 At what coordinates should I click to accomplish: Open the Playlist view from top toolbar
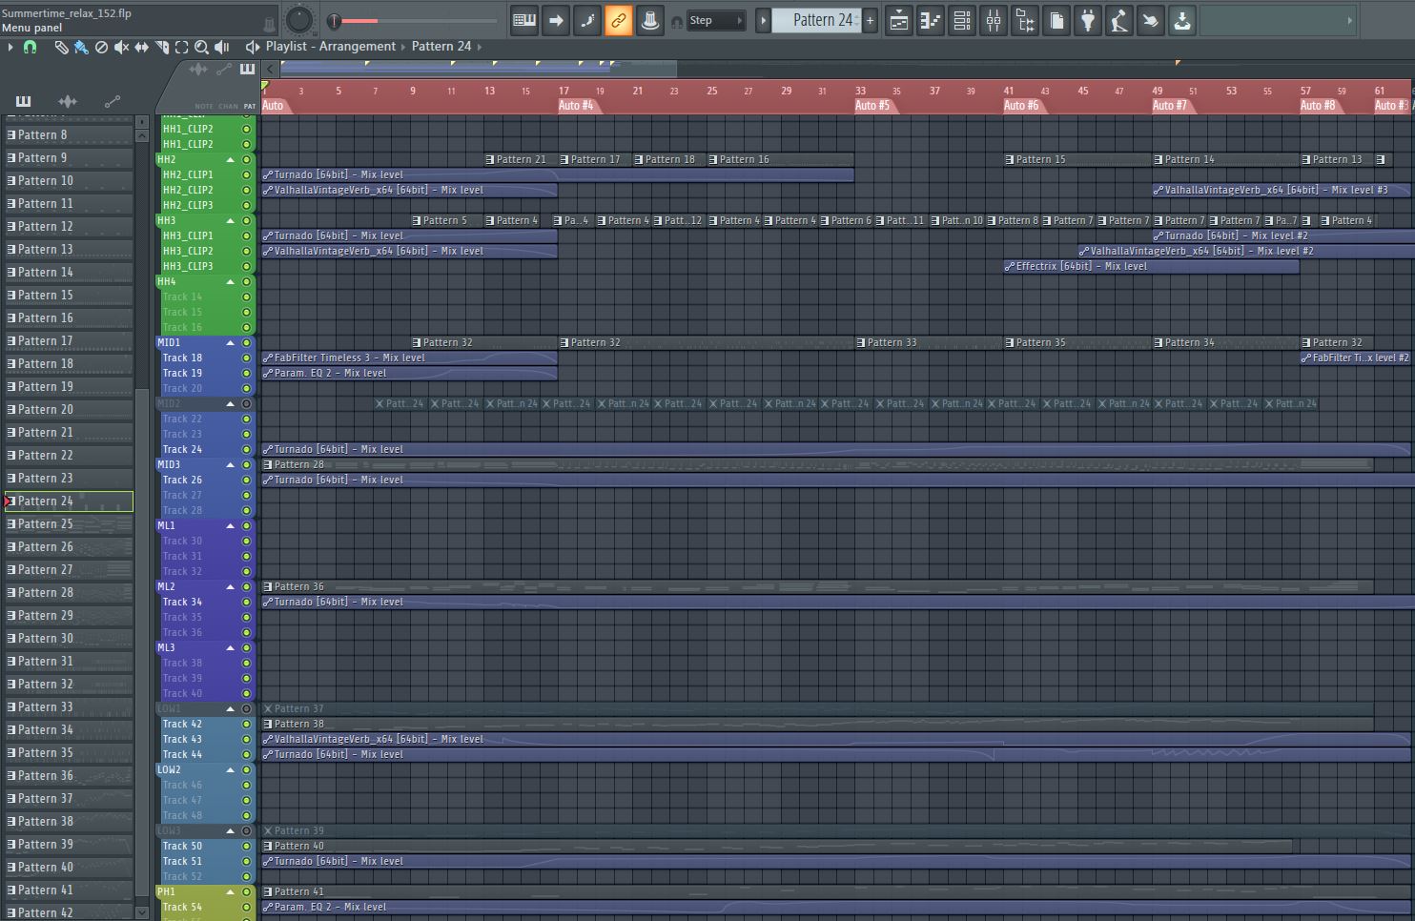pos(899,20)
